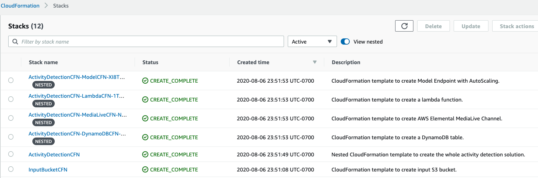
Task: Click the NESTED badge under ModelCFN stack
Action: click(x=43, y=85)
